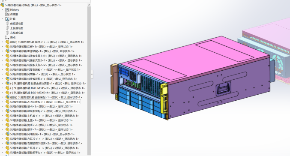Expand the 塑胶把手左<1> component node
The height and width of the screenshot is (156, 290).
[2, 153]
